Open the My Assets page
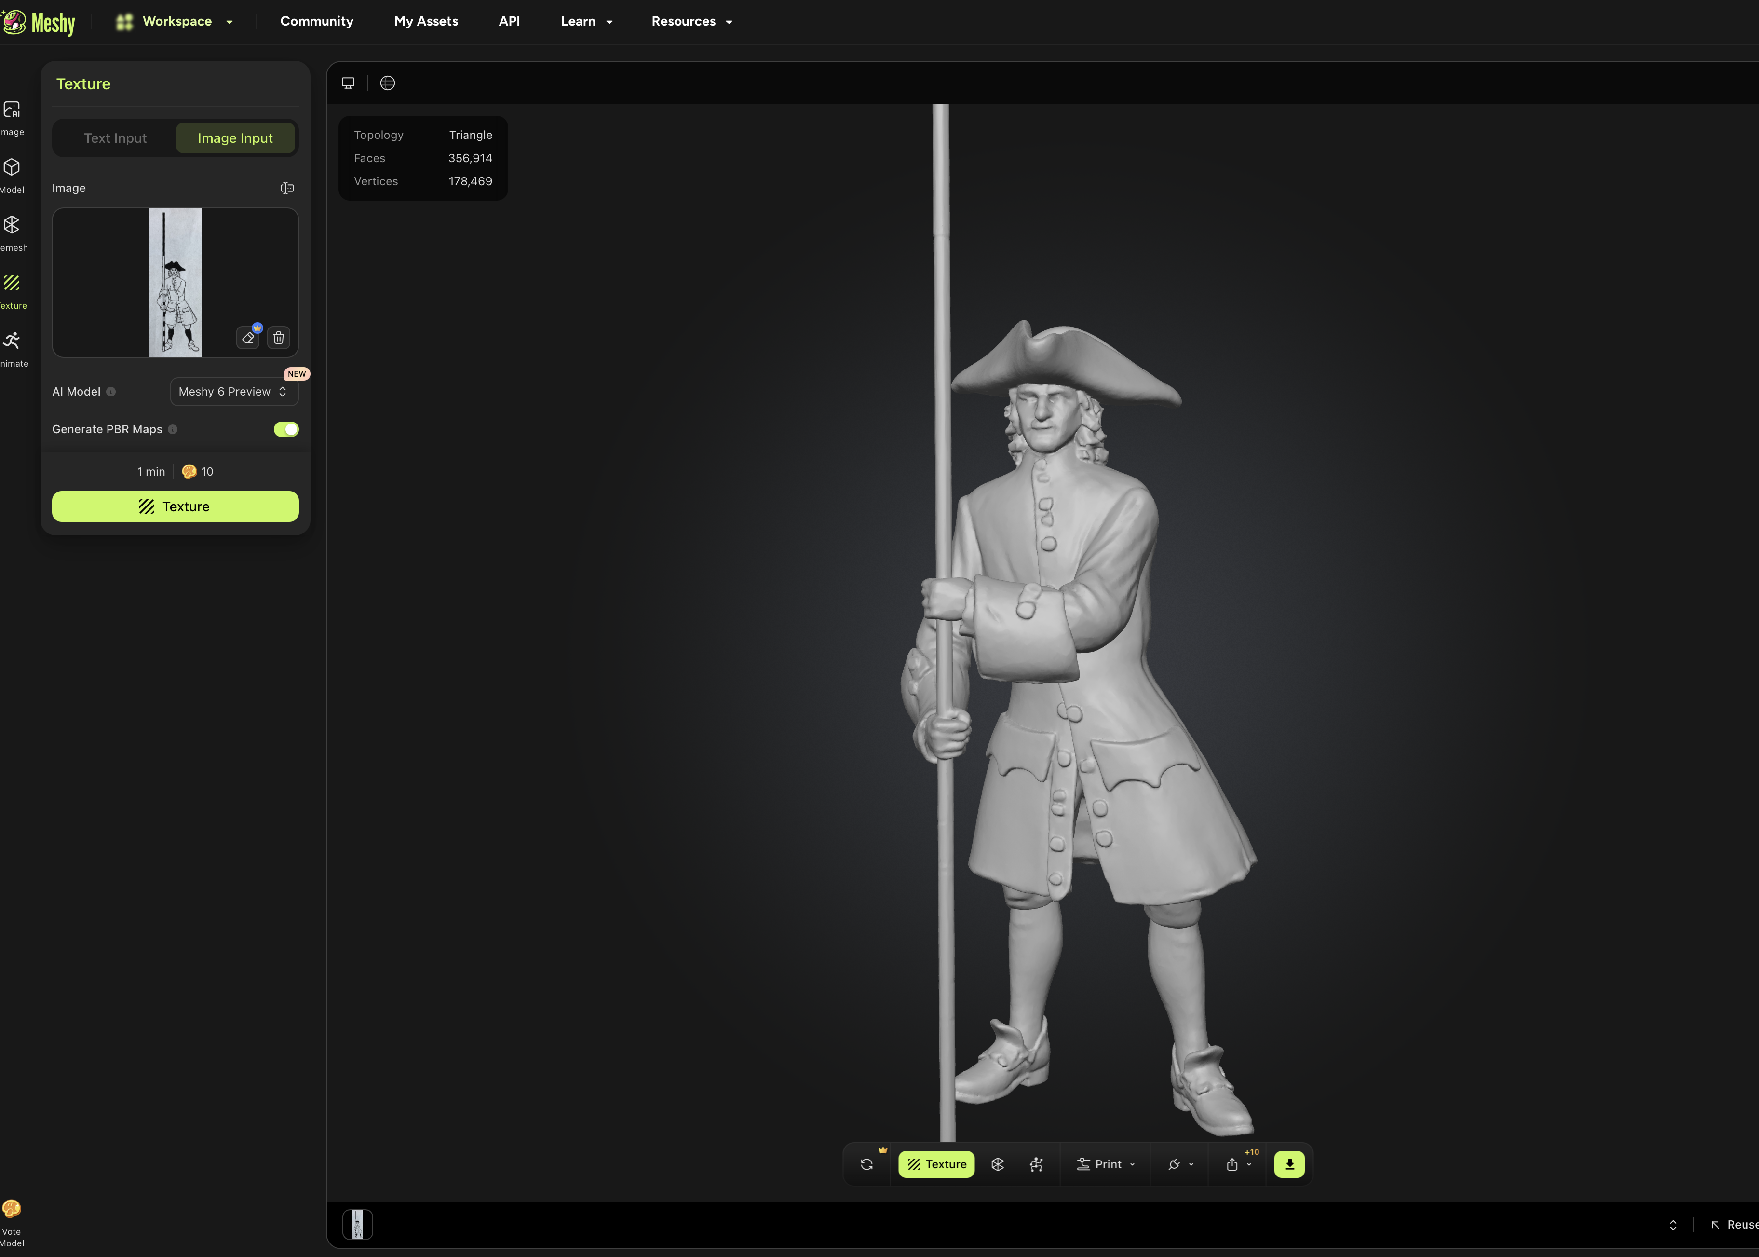The width and height of the screenshot is (1759, 1257). pyautogui.click(x=425, y=22)
